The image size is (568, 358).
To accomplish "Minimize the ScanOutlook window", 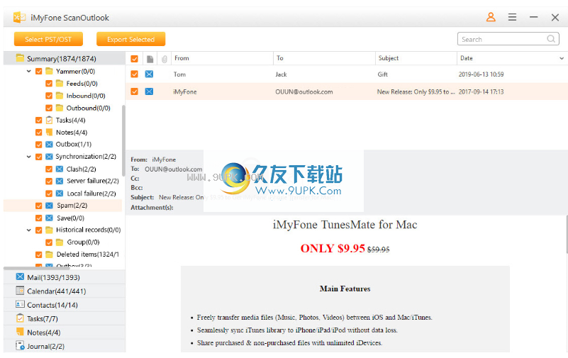I will (533, 17).
